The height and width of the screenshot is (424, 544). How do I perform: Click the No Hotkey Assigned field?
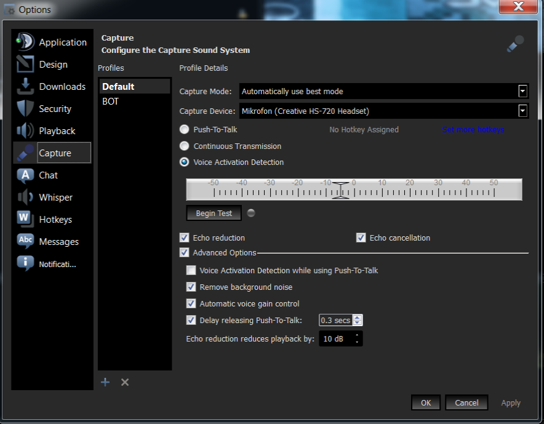(364, 129)
